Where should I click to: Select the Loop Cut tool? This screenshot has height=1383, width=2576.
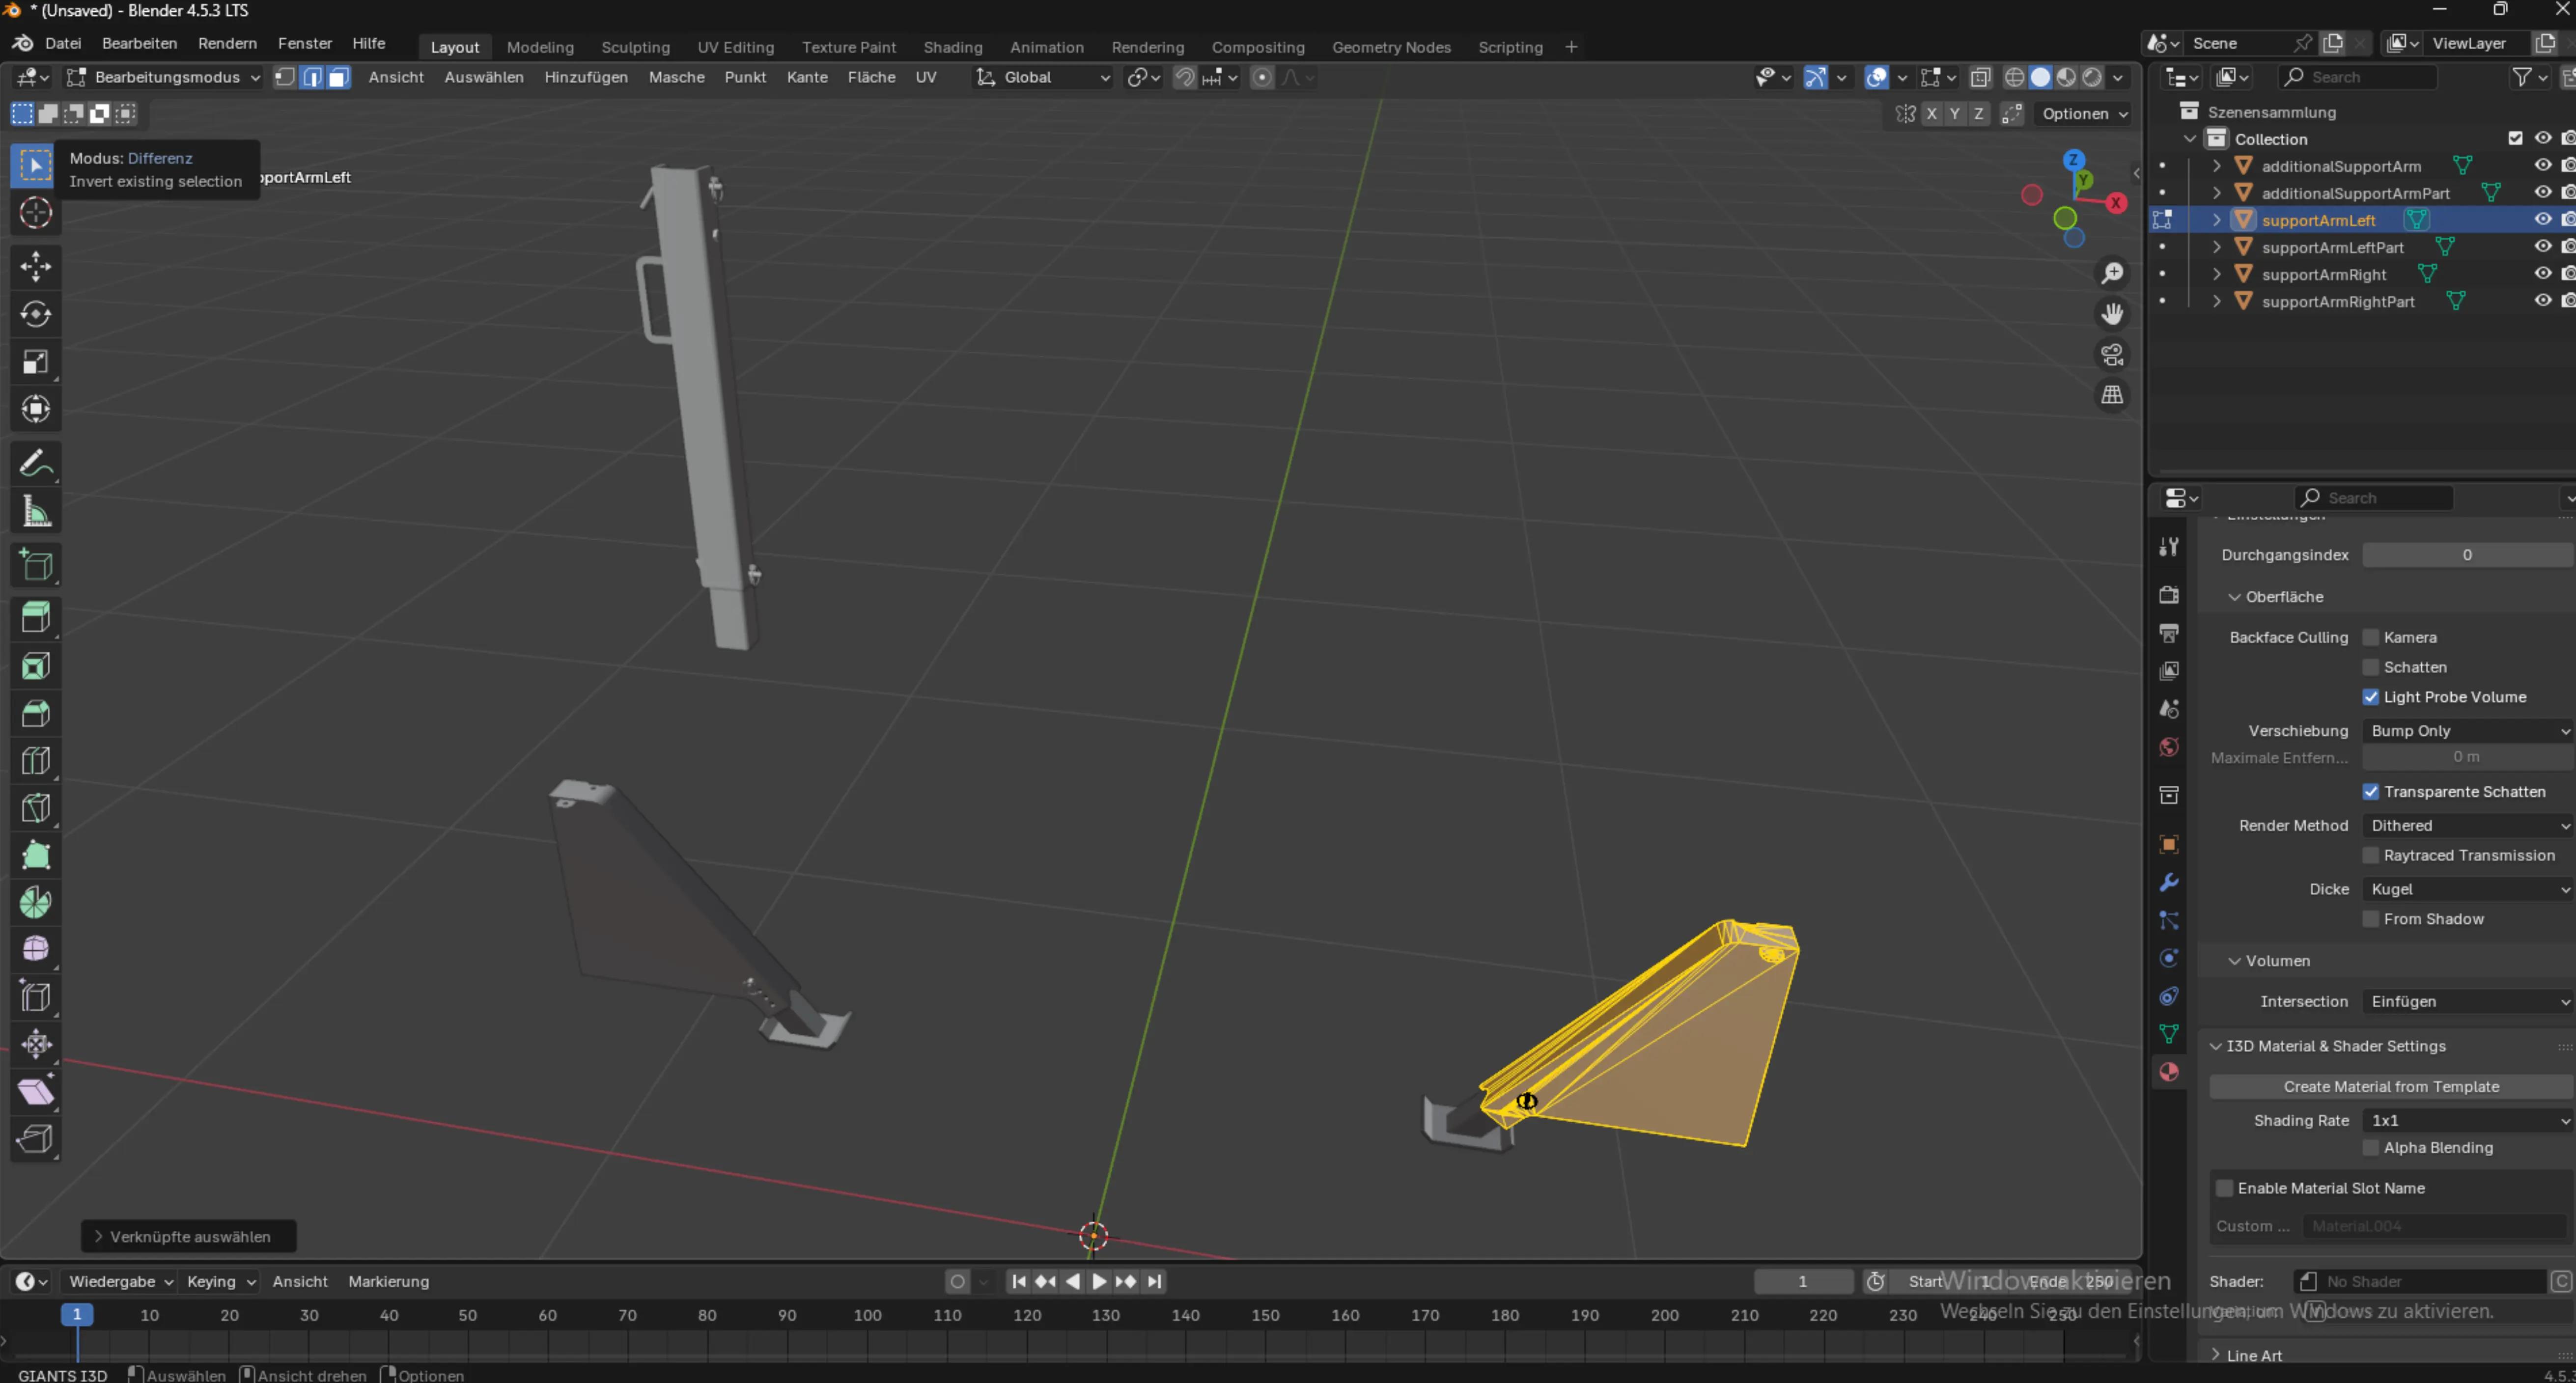pyautogui.click(x=35, y=762)
